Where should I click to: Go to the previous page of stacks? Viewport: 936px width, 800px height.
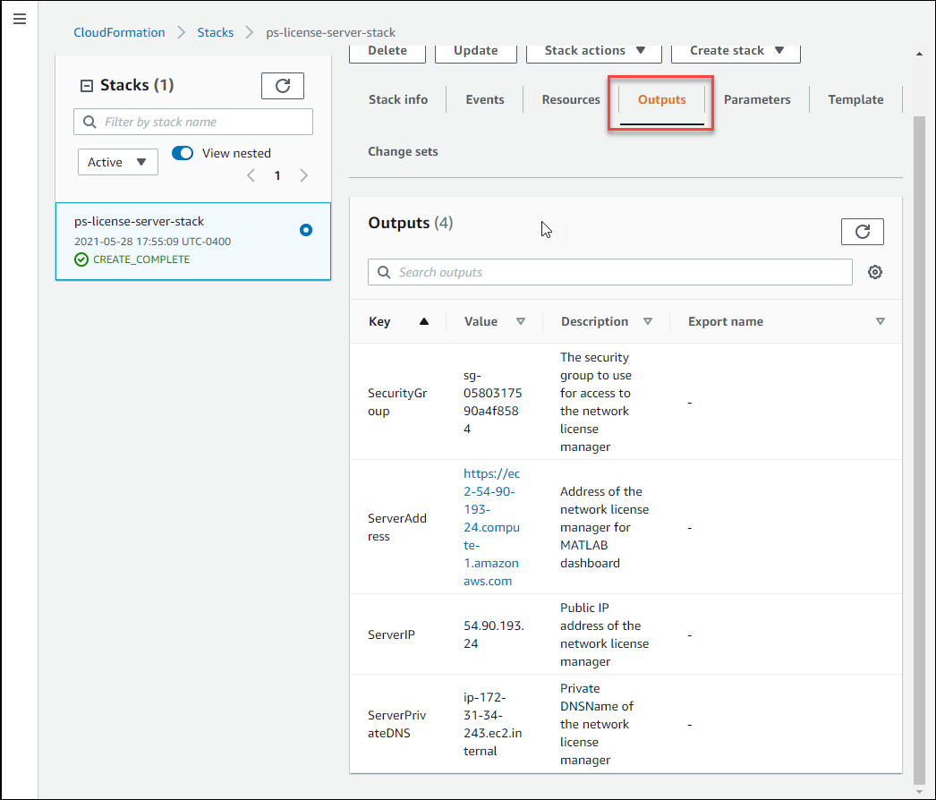pos(251,175)
